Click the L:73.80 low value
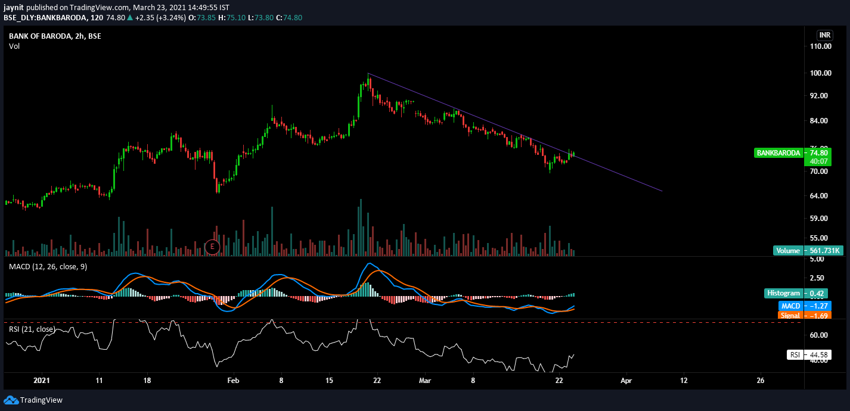Image resolution: width=850 pixels, height=411 pixels. tap(260, 18)
